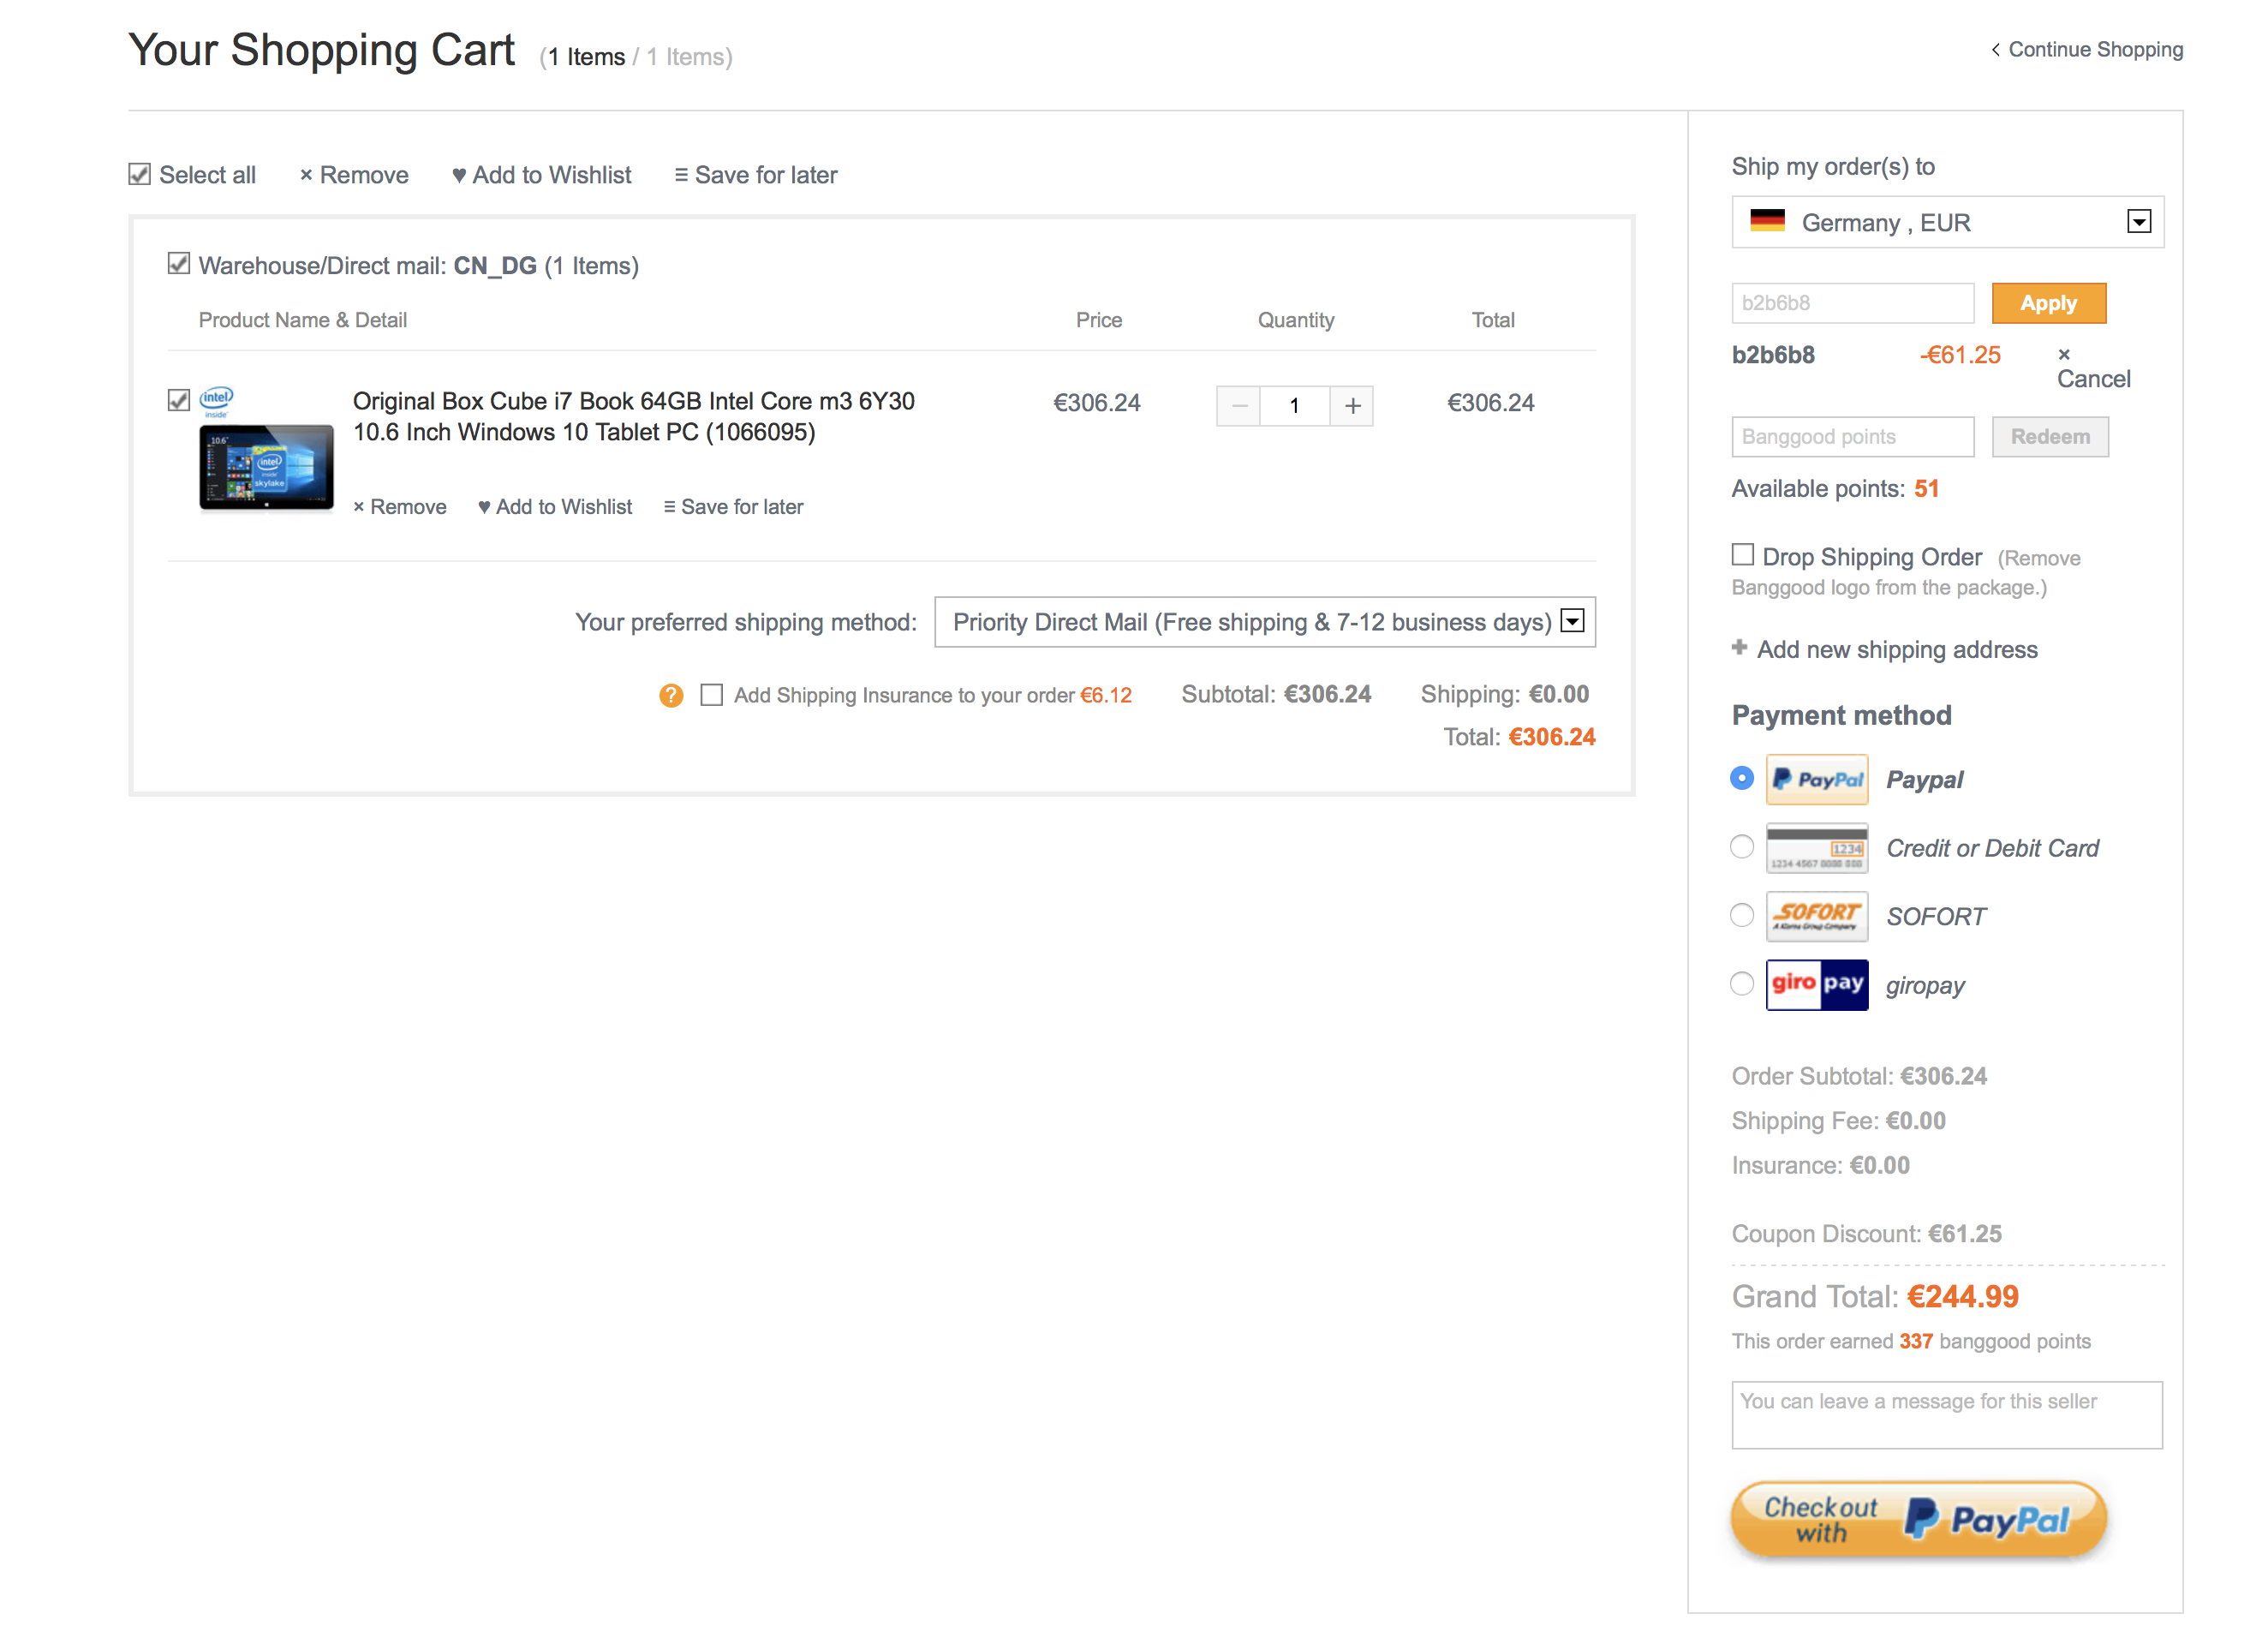Click the SOFORT payment logo
This screenshot has height=1650, width=2268.
tap(1816, 916)
